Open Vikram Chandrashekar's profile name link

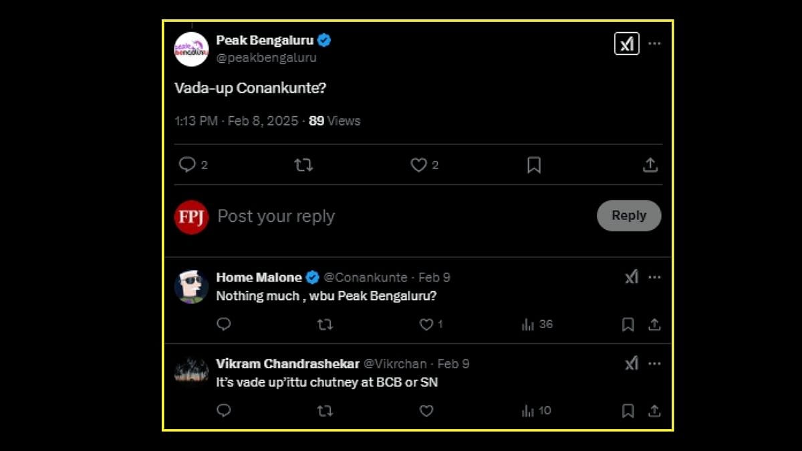pos(287,364)
